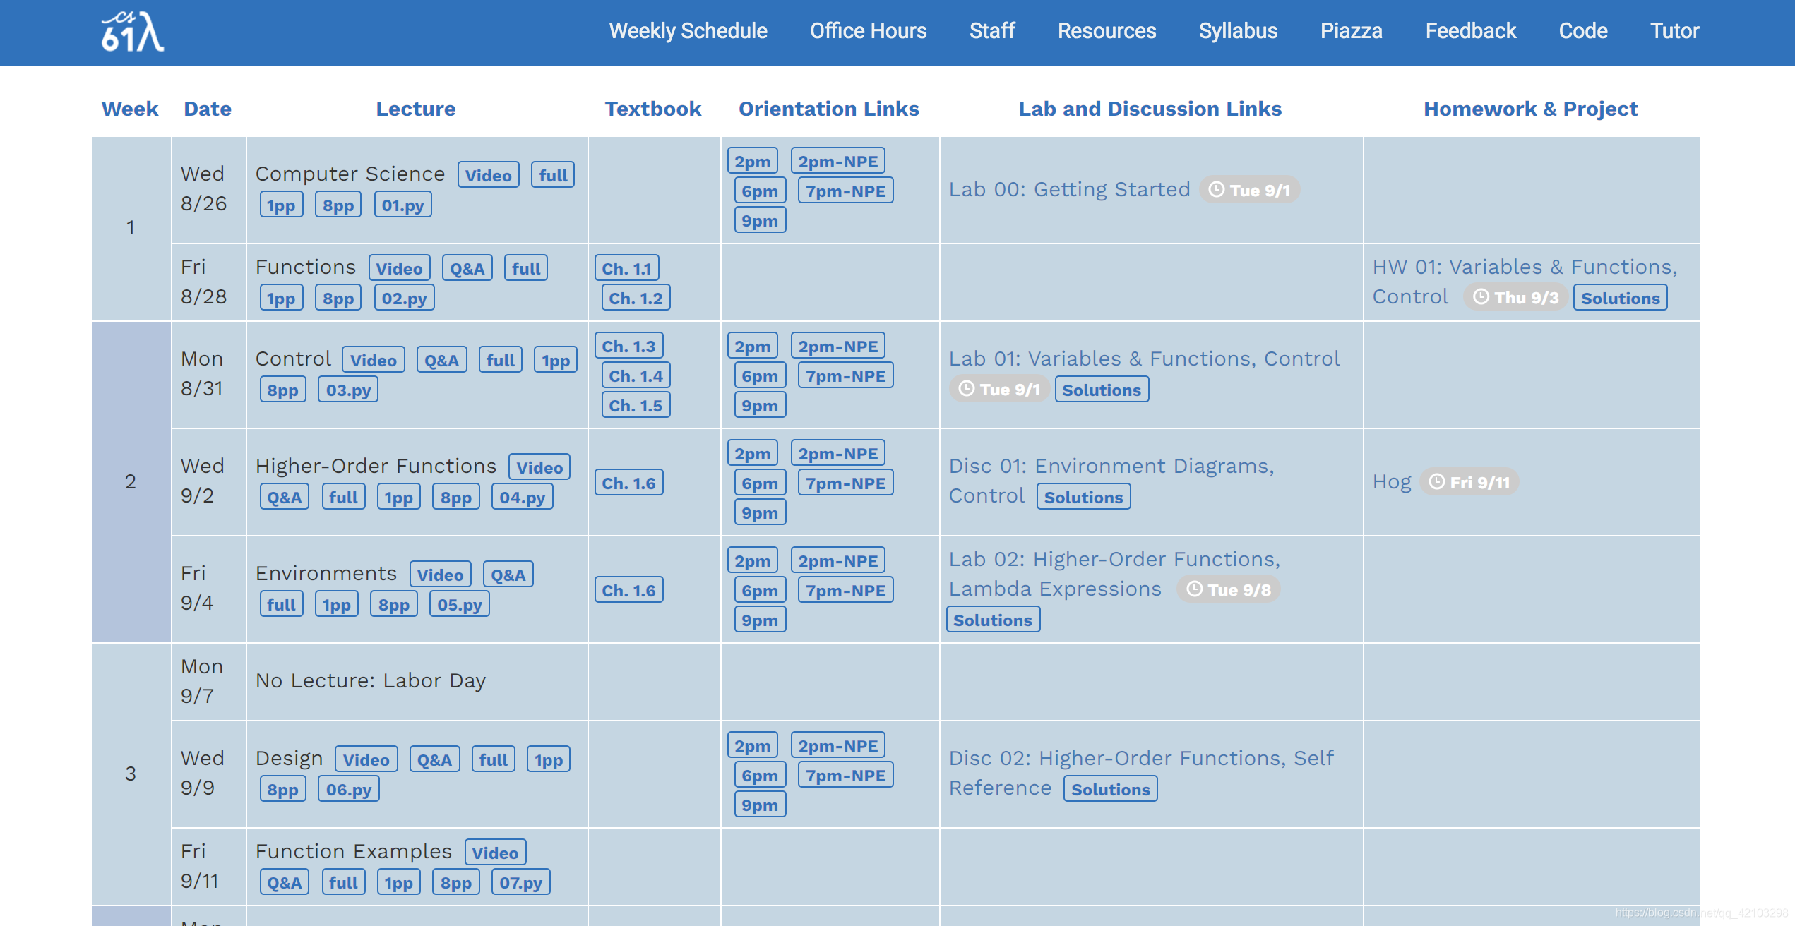Expand the Ch. 1.3 textbook link
This screenshot has height=926, width=1795.
(x=628, y=345)
